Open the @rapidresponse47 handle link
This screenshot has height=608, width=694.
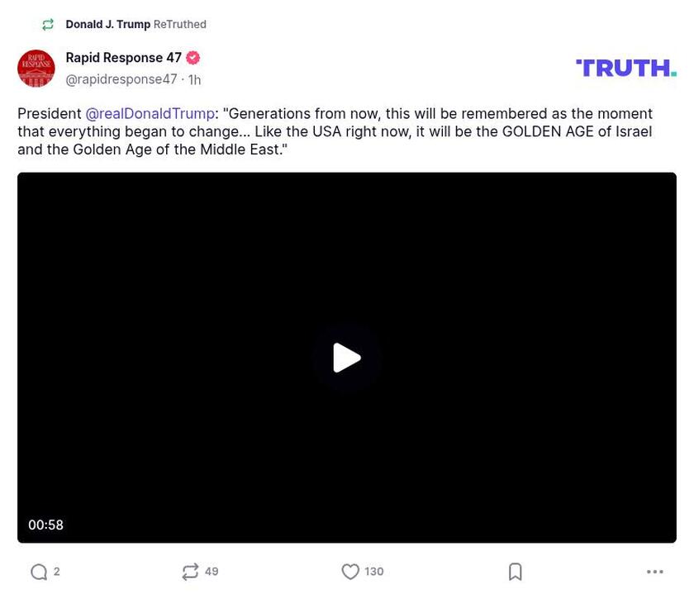click(121, 78)
